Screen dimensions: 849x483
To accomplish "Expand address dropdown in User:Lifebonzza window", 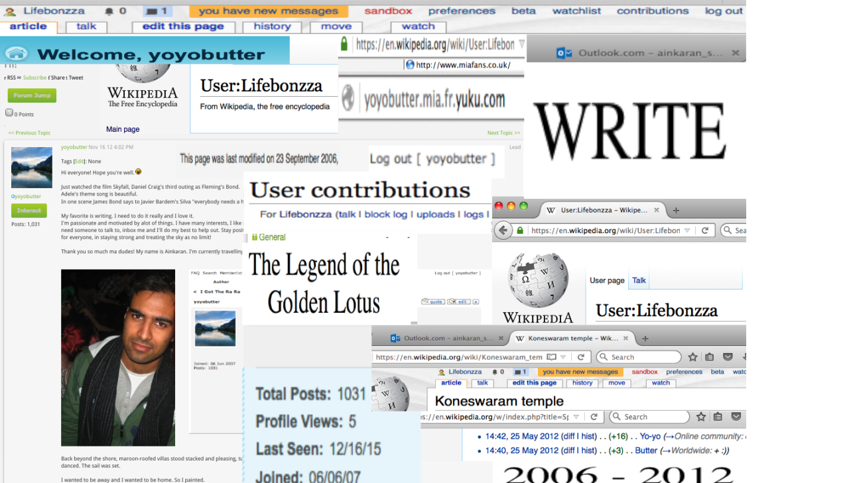I will tap(688, 231).
